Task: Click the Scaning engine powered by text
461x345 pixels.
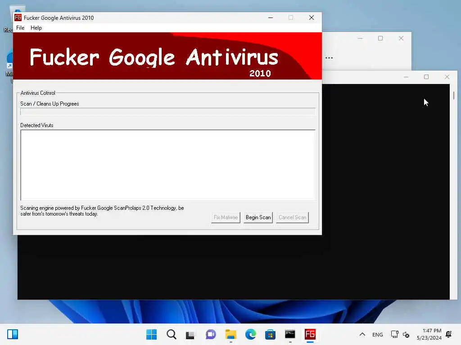Action: (x=102, y=211)
